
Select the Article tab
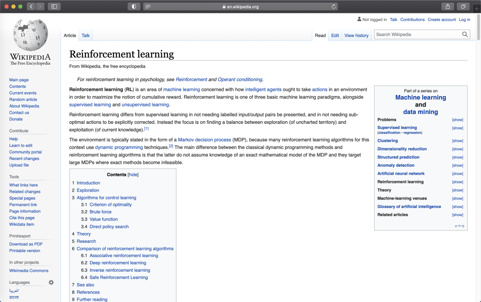(70, 35)
